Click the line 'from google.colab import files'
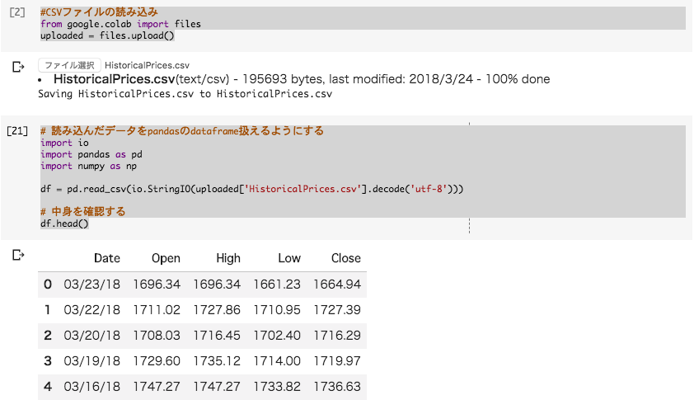 point(120,24)
